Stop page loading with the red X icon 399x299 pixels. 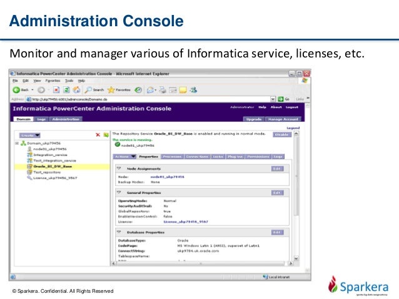[x=56, y=90]
